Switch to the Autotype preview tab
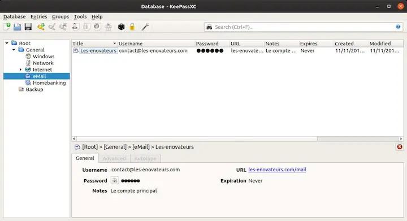This screenshot has height=221, width=407. [145, 158]
